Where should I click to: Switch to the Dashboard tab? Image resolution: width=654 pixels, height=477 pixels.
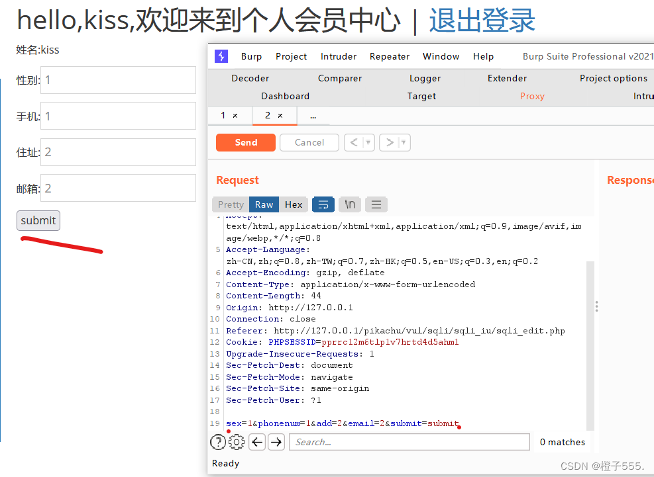point(286,96)
